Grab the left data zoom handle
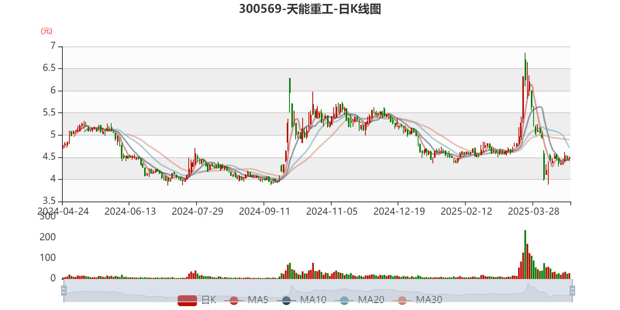 [64, 291]
